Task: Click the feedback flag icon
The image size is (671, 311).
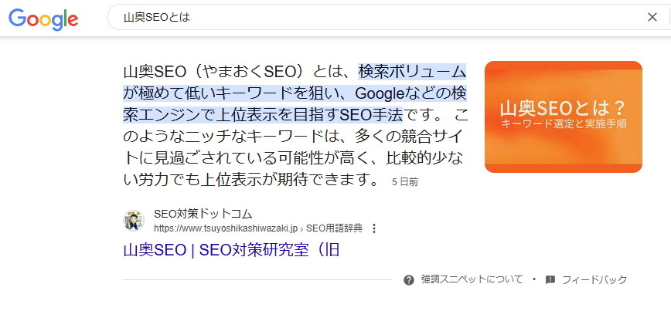Action: (550, 279)
